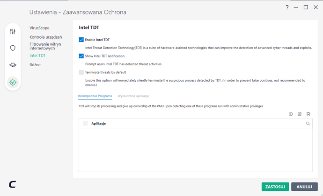Click the search magnifier in Aplikacje header

click(x=308, y=124)
